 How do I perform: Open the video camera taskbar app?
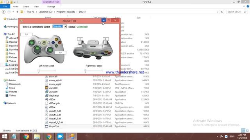coord(60,136)
